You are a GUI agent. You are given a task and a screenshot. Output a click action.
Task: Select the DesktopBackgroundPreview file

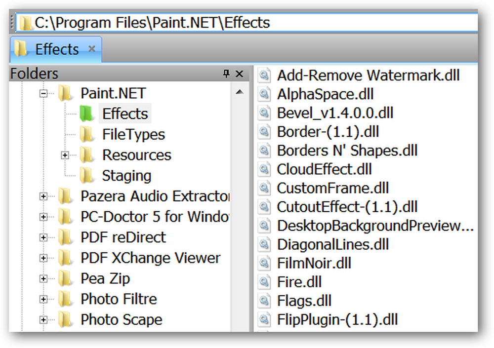click(x=375, y=226)
